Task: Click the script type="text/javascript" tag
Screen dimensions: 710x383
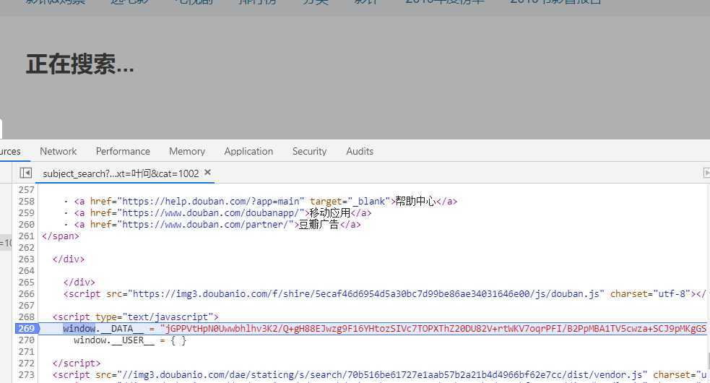Action: point(135,317)
